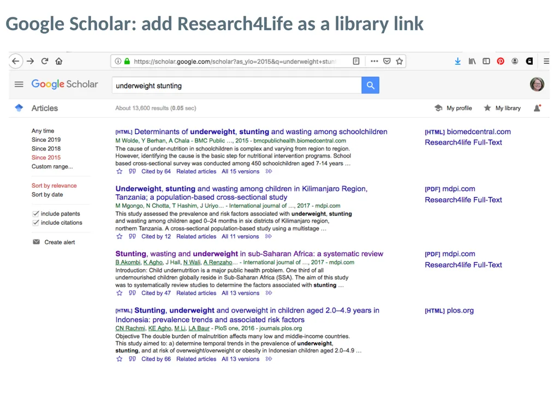Select the Since 2015 filter
This screenshot has height=419, width=559.
46,158
